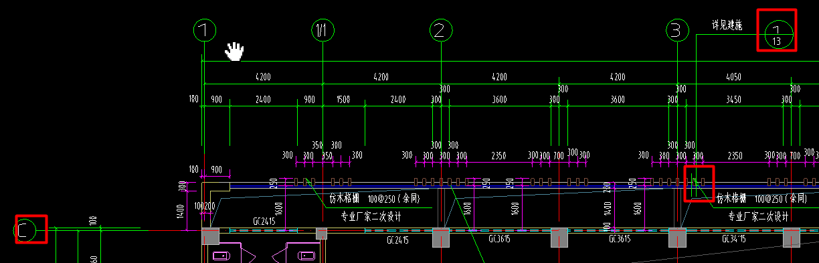Click the GC2415 label left of axis 1/1
Viewport: 819px width, 263px height.
pos(264,221)
